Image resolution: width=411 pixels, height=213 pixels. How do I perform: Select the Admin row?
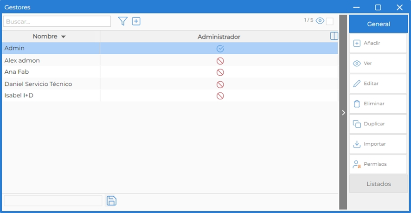coord(170,48)
